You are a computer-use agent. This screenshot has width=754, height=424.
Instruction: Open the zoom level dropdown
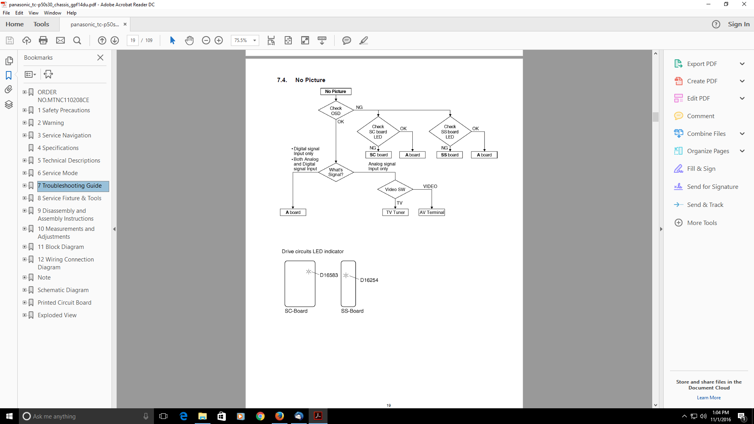click(254, 40)
